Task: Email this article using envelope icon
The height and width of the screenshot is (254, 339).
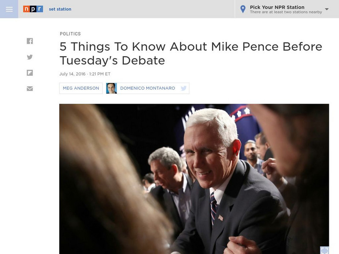Action: [30, 89]
